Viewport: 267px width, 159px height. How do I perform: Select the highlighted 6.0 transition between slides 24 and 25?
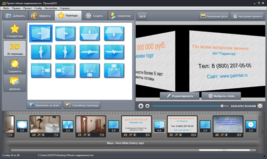[159, 126]
